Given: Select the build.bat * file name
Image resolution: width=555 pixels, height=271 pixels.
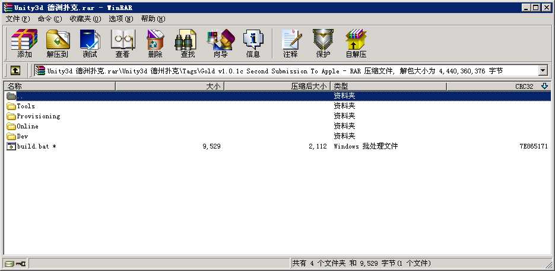Looking at the screenshot, I should (36, 146).
